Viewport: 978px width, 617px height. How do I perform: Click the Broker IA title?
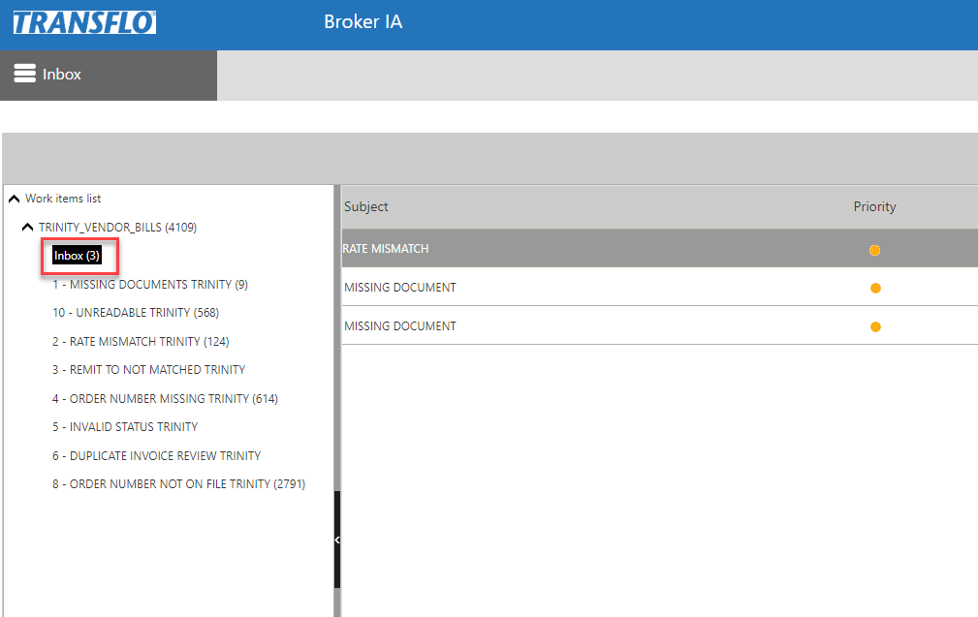click(363, 22)
